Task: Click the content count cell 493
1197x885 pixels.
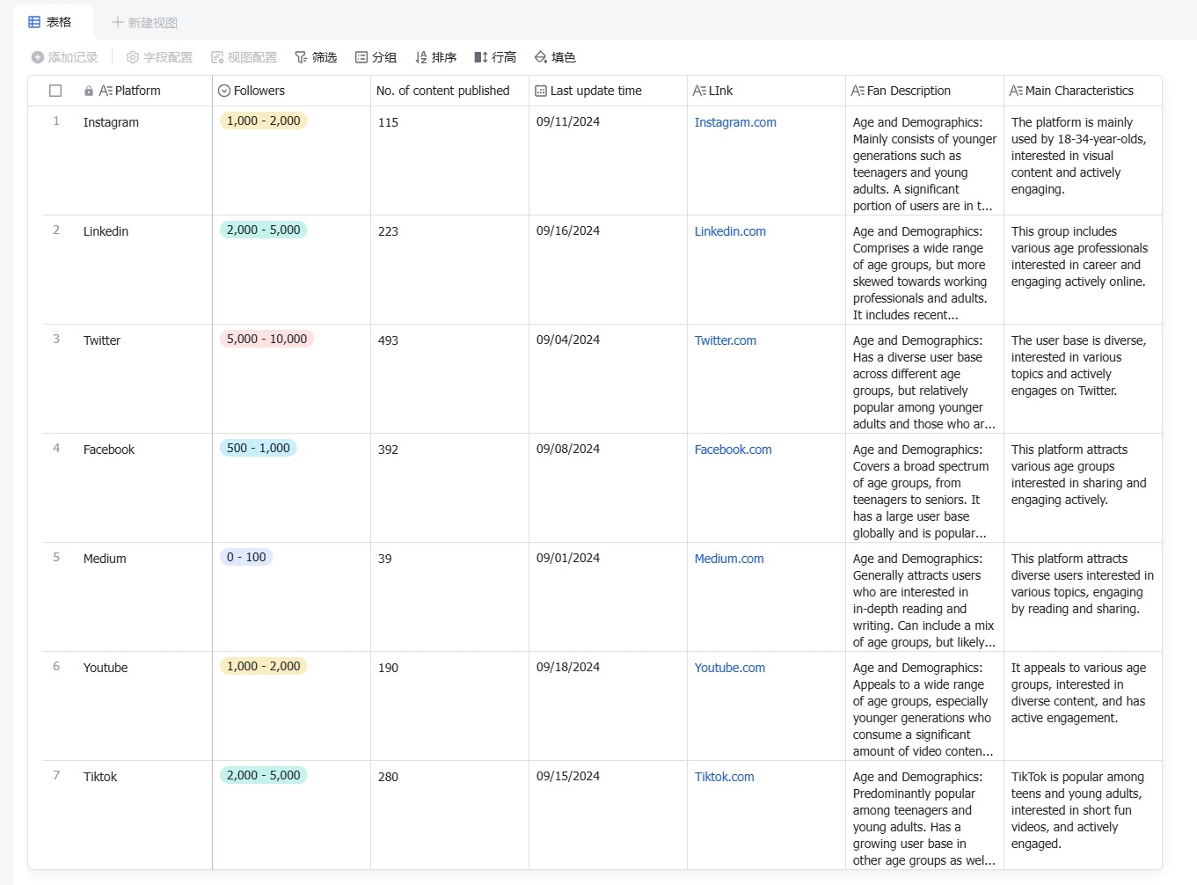Action: click(x=449, y=378)
